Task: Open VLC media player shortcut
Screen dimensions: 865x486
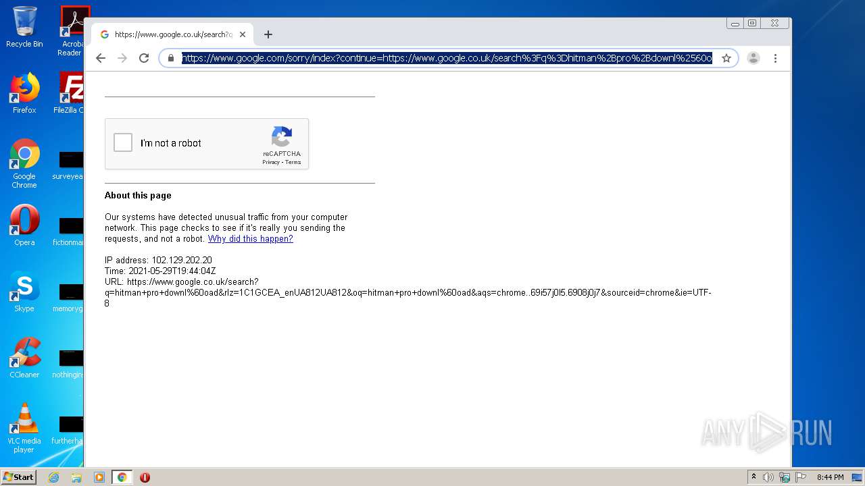Action: point(24,428)
